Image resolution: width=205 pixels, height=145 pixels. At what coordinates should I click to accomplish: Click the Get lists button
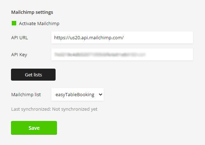(x=33, y=75)
